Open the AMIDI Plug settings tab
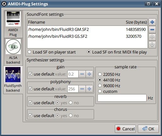162x136 pixels. pos(13,24)
